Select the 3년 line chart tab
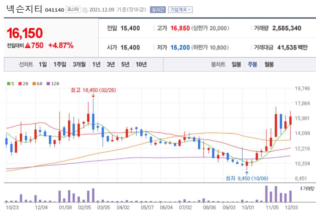This screenshot has width=316, height=213. point(111,64)
